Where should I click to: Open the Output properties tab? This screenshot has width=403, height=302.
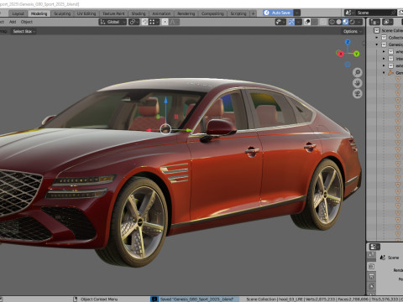[371, 277]
